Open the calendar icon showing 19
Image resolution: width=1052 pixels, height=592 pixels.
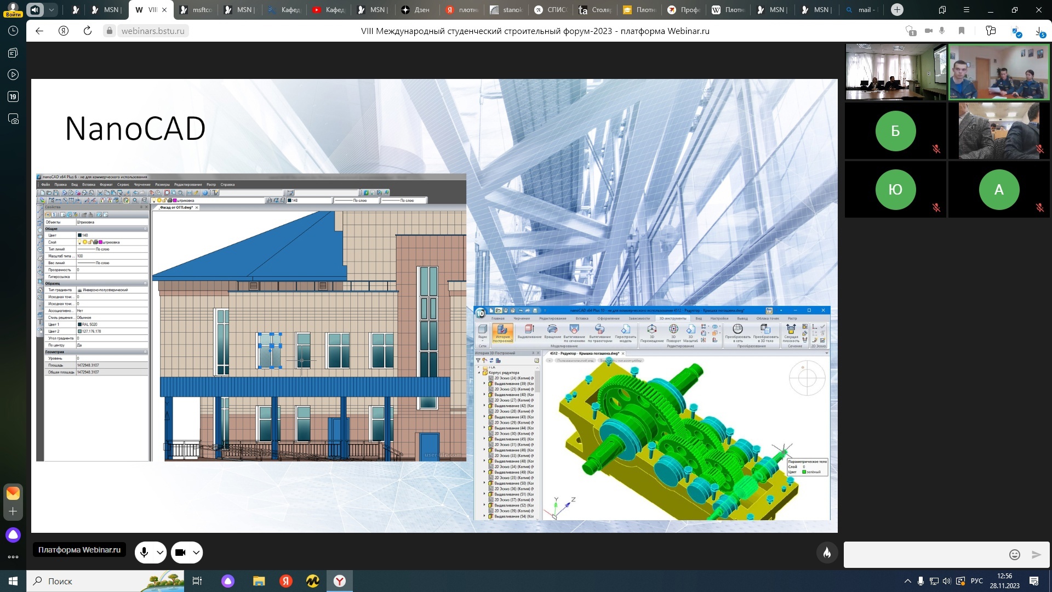tap(13, 96)
